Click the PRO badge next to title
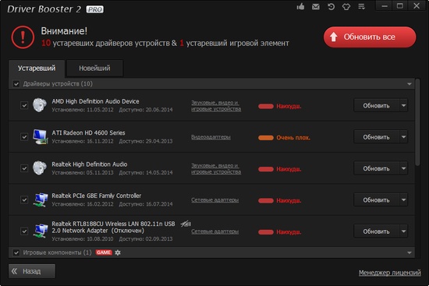The width and height of the screenshot is (429, 286). 95,9
